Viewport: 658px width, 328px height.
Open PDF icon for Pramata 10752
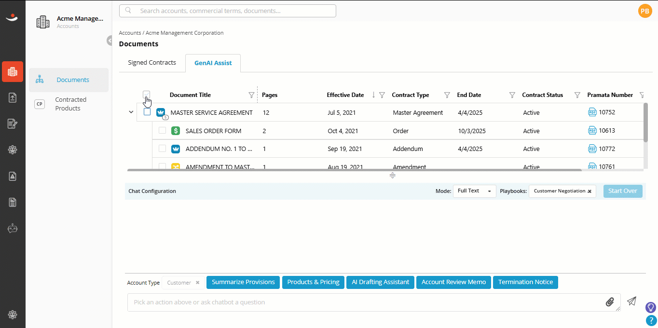[592, 112]
